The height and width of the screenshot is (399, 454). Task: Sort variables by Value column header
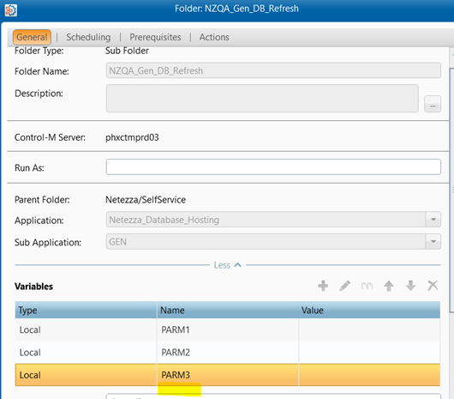point(369,310)
